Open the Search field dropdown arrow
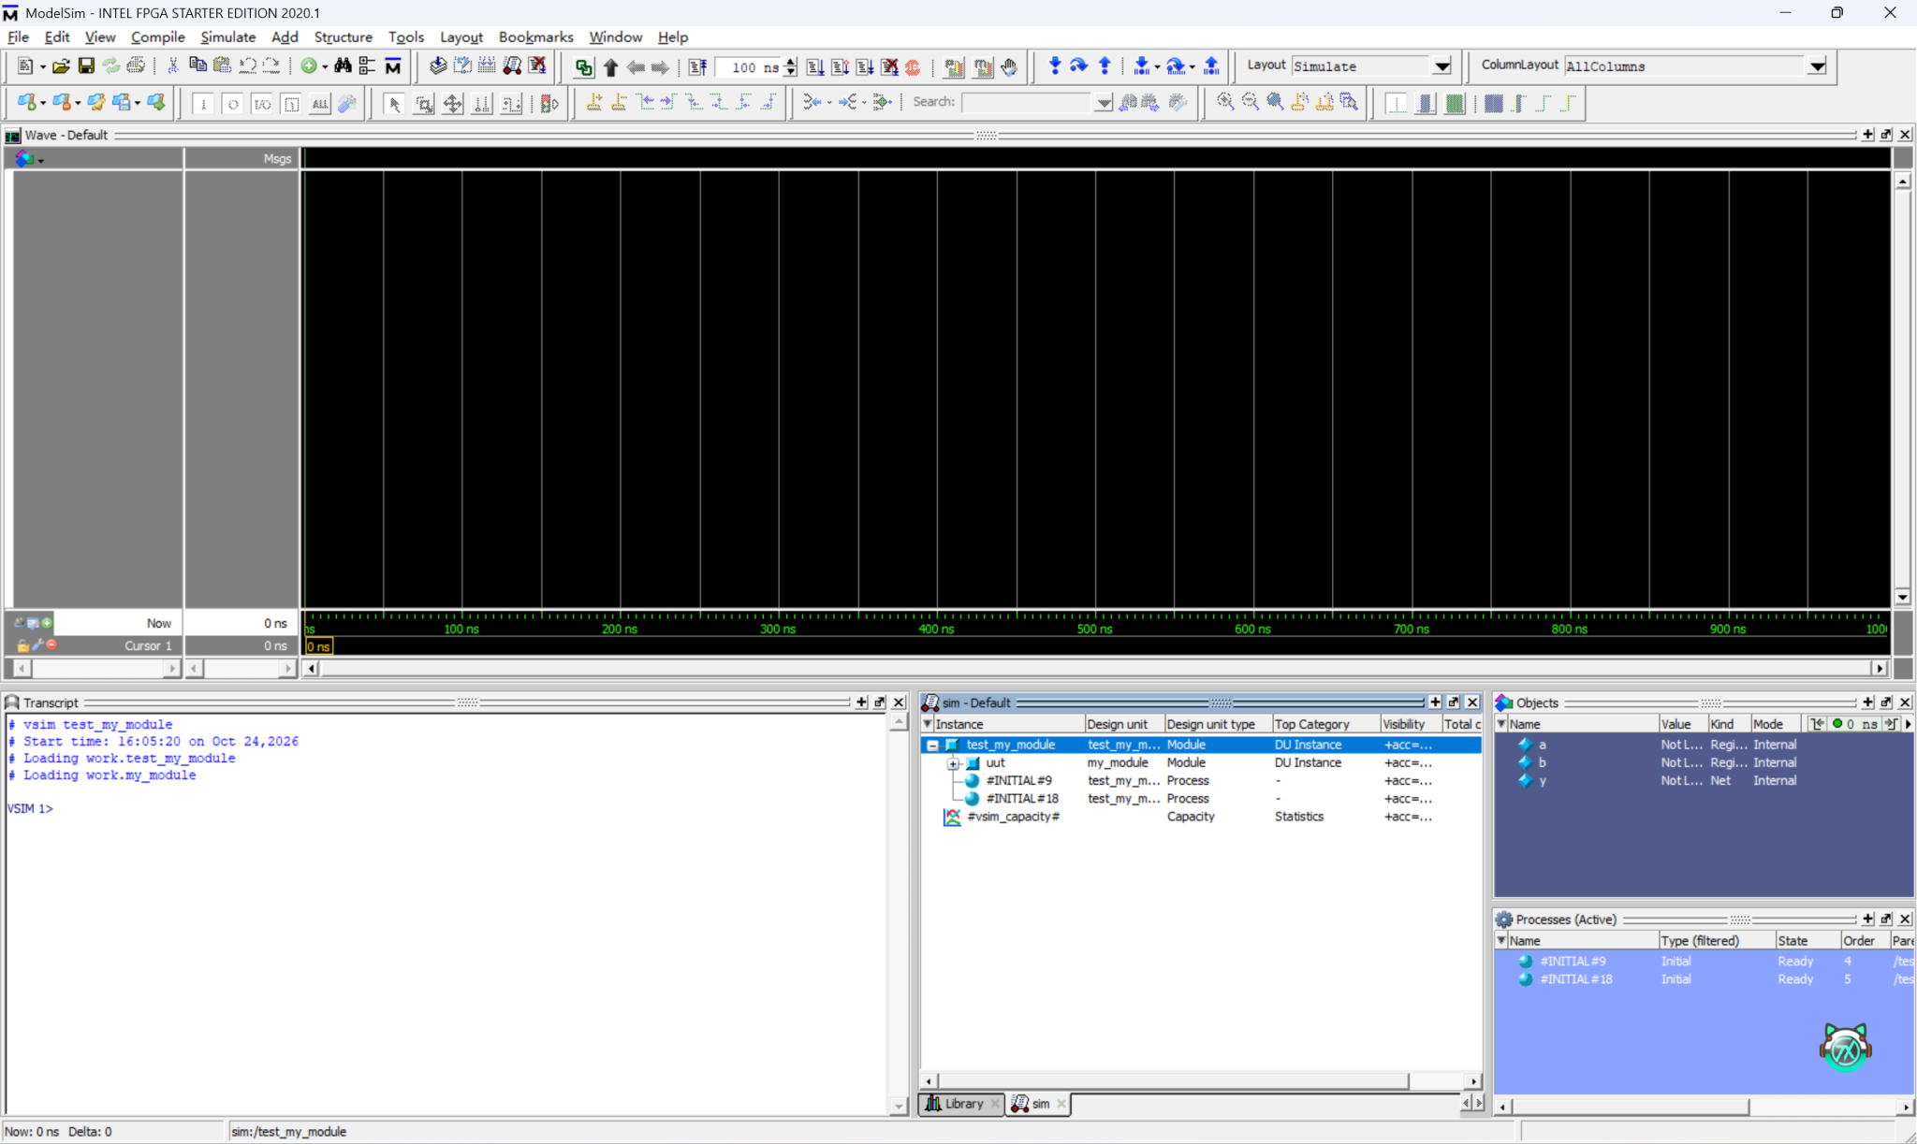 pyautogui.click(x=1104, y=103)
